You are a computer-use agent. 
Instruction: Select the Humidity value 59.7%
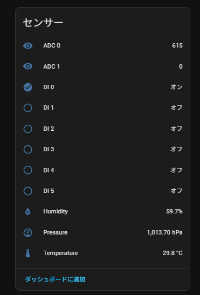(x=174, y=211)
